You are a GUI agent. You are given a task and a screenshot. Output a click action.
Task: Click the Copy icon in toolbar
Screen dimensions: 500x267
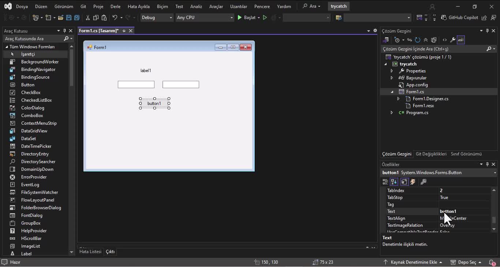pos(96,18)
